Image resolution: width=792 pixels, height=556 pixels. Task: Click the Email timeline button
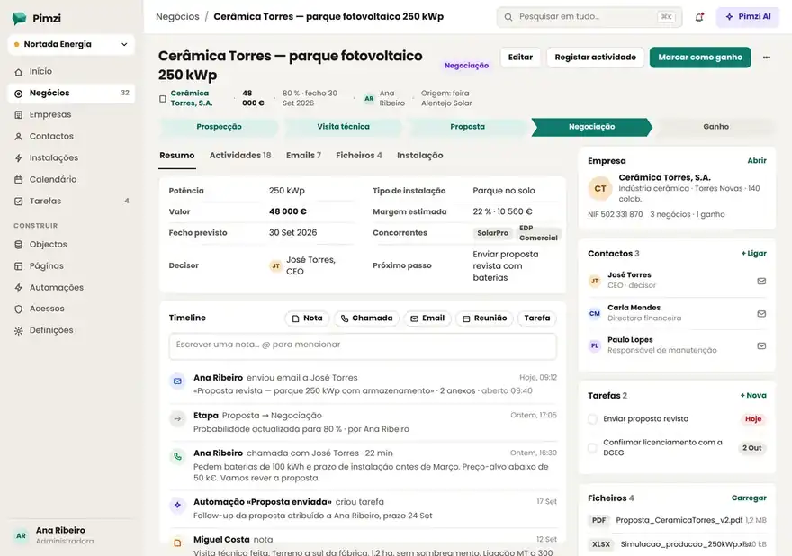(x=427, y=318)
